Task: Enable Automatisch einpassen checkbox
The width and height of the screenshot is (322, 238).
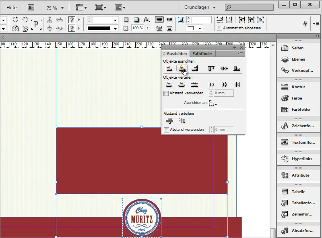Action: [219, 28]
